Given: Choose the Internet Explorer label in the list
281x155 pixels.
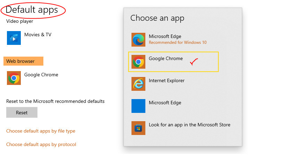Looking at the screenshot, I should 167,81.
